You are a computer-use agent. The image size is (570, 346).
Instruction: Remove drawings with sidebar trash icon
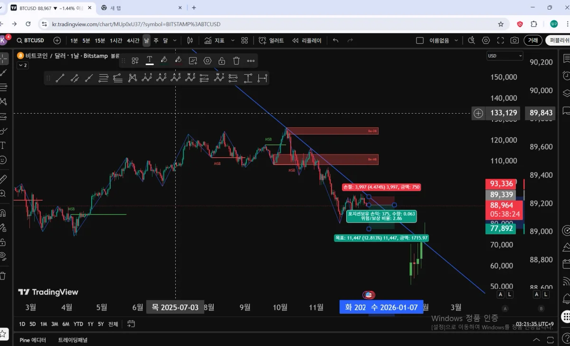3,276
